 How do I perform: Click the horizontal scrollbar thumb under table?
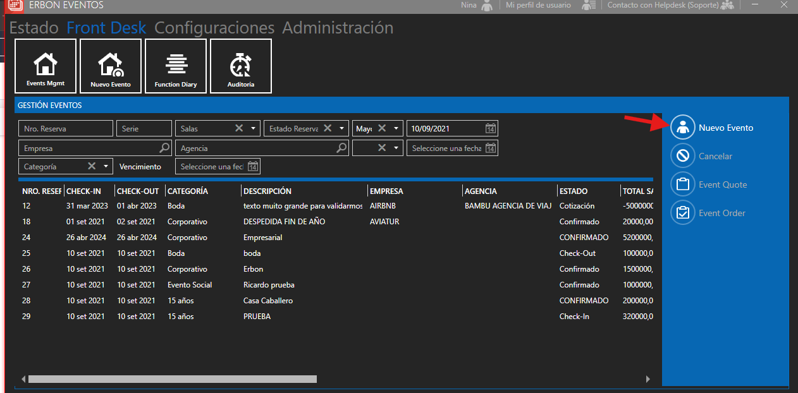[x=172, y=379]
